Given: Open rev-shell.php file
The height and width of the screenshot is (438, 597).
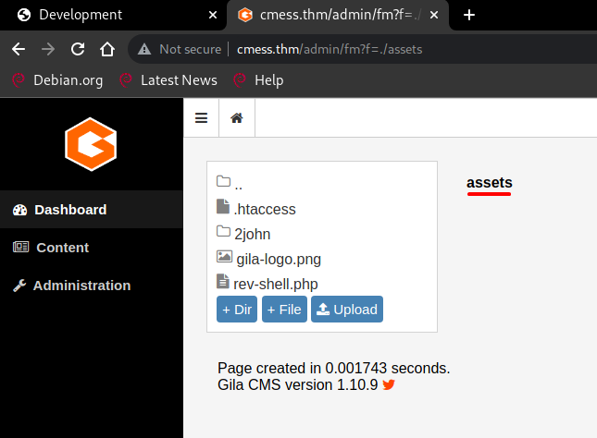Looking at the screenshot, I should coord(276,284).
